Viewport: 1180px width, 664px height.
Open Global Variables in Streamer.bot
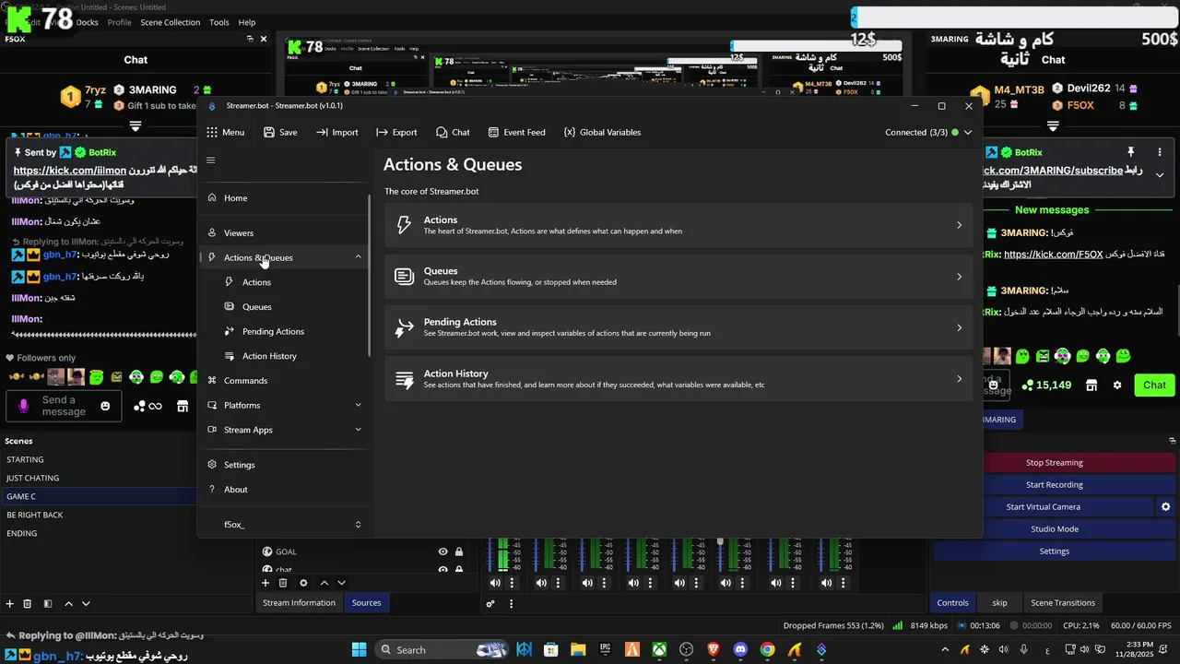(x=602, y=132)
